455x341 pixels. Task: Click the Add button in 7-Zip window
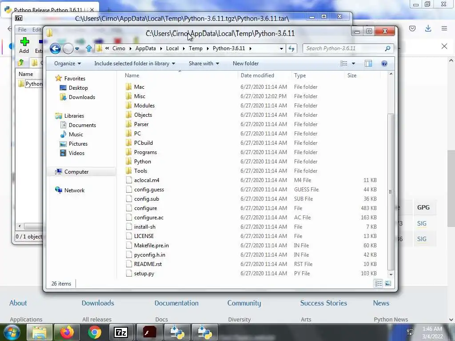pyautogui.click(x=24, y=46)
